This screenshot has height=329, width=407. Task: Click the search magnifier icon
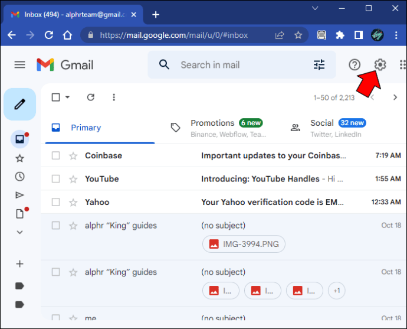[x=165, y=64]
